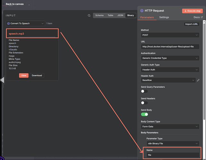Open the Method dropdown showing POST
This screenshot has width=206, height=160.
point(170,35)
